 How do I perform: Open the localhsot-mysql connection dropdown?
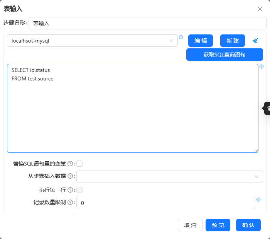(x=92, y=41)
